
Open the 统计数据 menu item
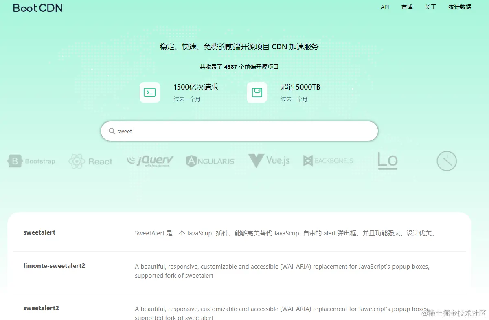[x=460, y=7]
